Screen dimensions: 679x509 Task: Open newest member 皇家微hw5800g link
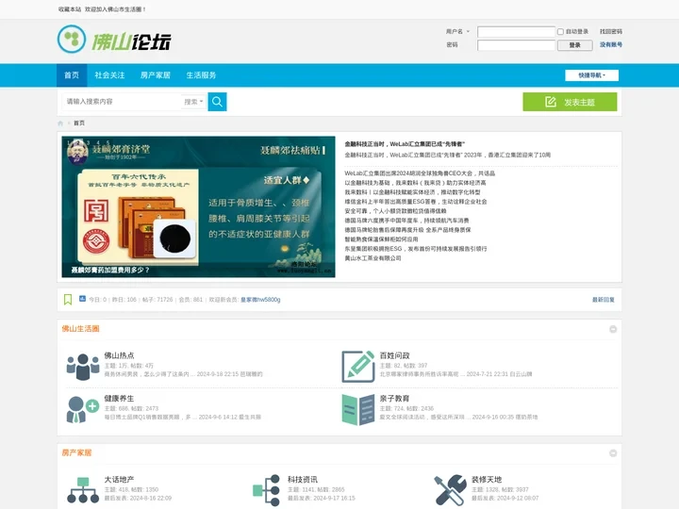pyautogui.click(x=260, y=300)
